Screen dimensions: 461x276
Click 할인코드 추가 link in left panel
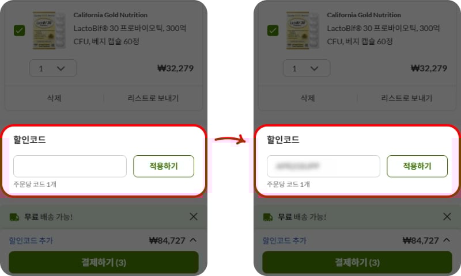tap(31, 240)
